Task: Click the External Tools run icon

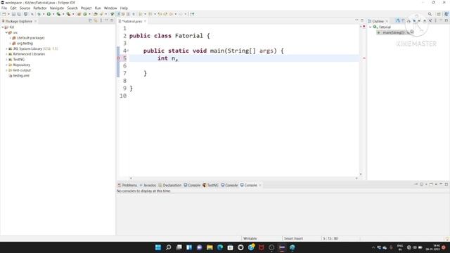Action: click(x=68, y=14)
